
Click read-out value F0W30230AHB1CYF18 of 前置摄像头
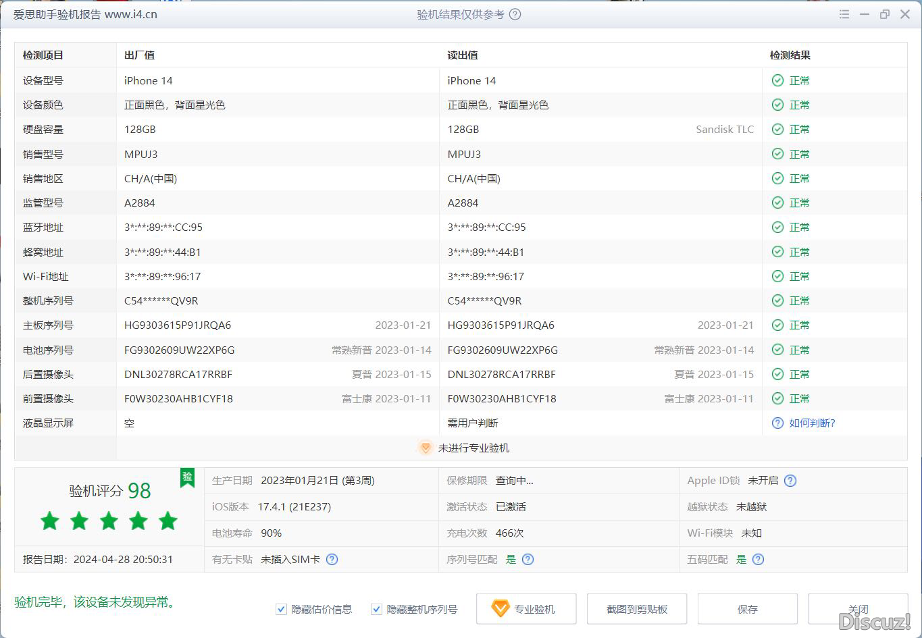502,398
